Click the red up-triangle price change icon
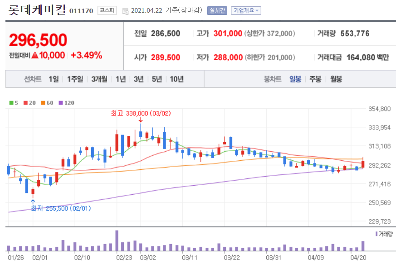The width and height of the screenshot is (396, 264). click(35, 55)
